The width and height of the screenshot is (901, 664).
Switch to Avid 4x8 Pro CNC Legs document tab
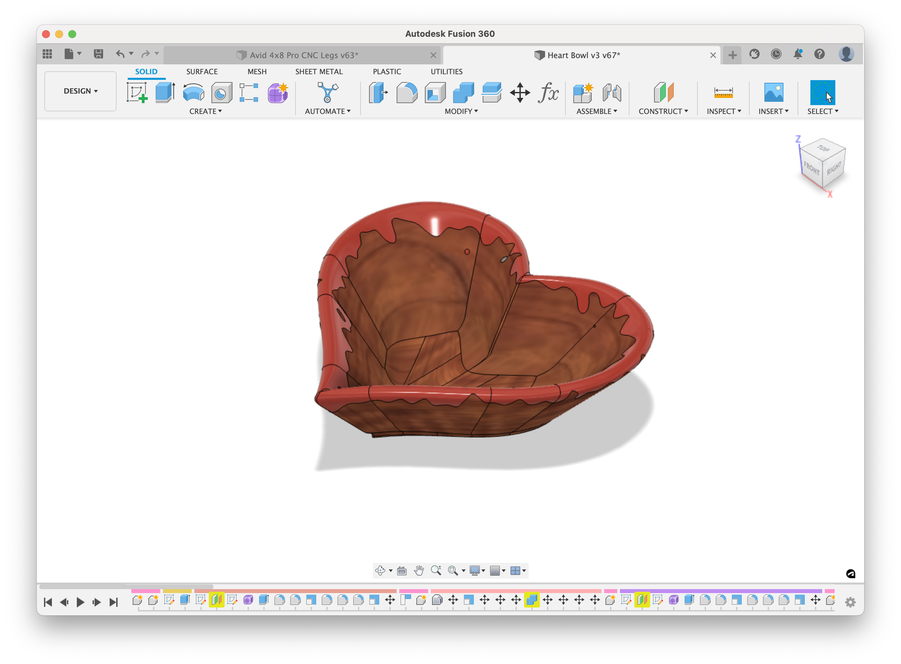[302, 55]
